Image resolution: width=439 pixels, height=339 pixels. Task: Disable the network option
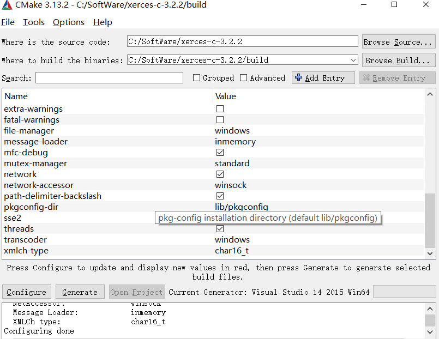click(x=220, y=174)
